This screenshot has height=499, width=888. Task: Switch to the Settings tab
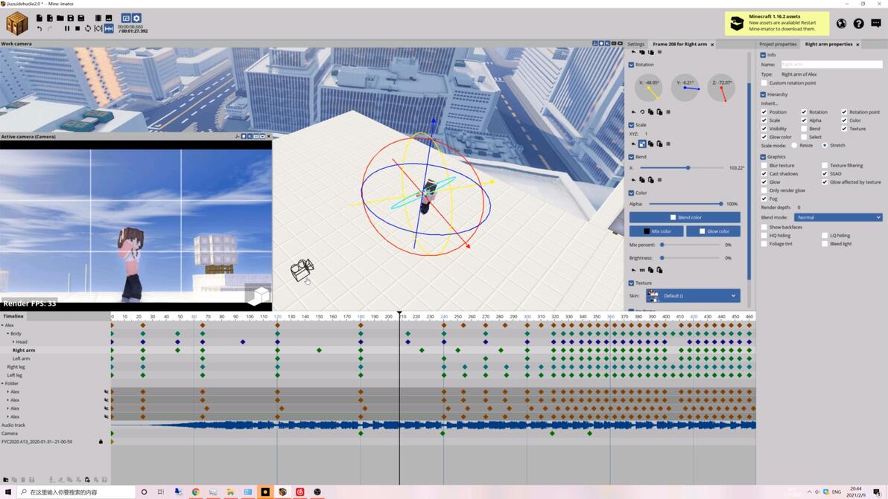coord(635,45)
